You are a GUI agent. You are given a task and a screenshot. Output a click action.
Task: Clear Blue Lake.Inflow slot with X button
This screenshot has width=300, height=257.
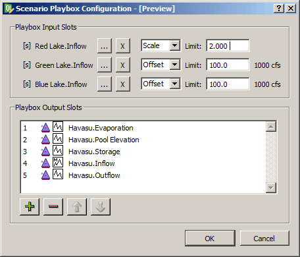click(123, 84)
